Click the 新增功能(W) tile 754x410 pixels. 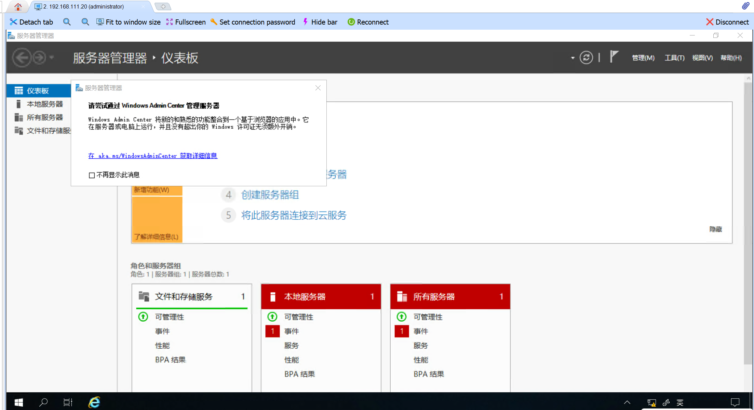(157, 190)
